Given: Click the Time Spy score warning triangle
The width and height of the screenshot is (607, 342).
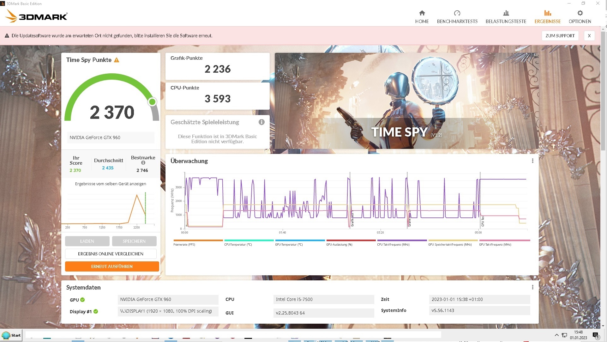Looking at the screenshot, I should [x=117, y=60].
